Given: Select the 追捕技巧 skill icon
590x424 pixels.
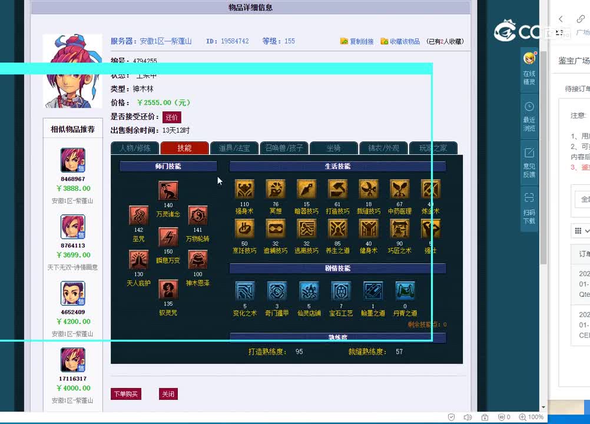Looking at the screenshot, I should tap(276, 228).
